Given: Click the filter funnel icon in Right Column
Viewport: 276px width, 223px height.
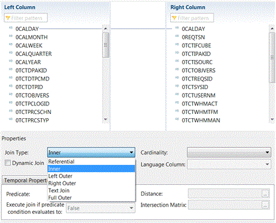Looking at the screenshot, I should click(x=174, y=18).
